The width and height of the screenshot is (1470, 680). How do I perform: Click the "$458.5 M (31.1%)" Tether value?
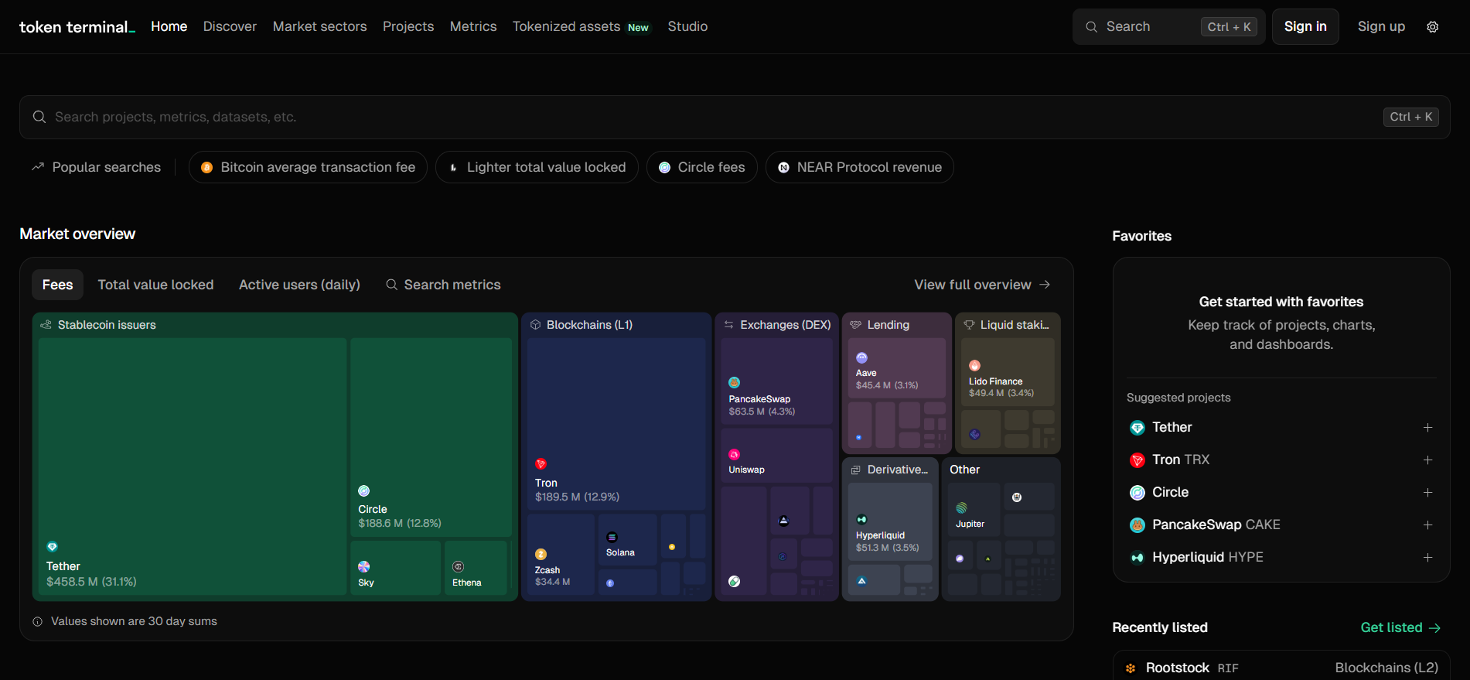pyautogui.click(x=91, y=582)
